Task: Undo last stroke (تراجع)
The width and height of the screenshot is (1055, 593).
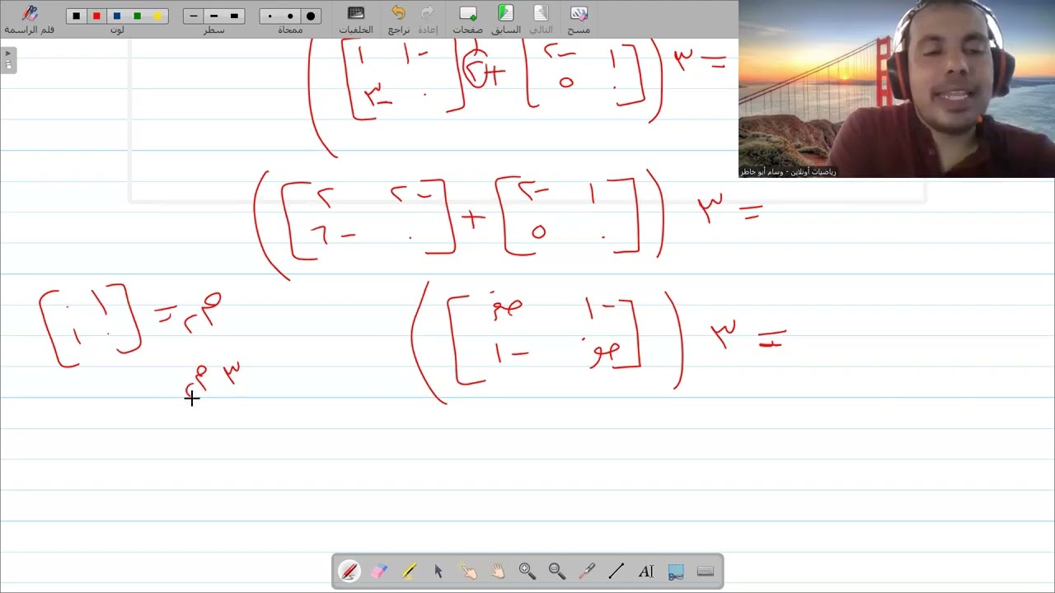Action: pyautogui.click(x=399, y=20)
